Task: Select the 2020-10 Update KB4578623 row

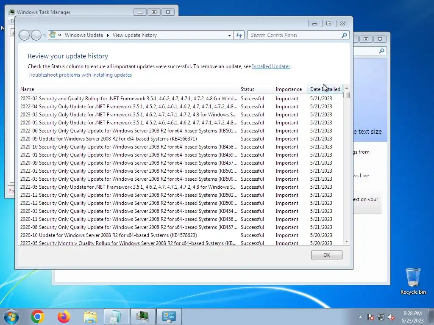Action: click(181, 235)
